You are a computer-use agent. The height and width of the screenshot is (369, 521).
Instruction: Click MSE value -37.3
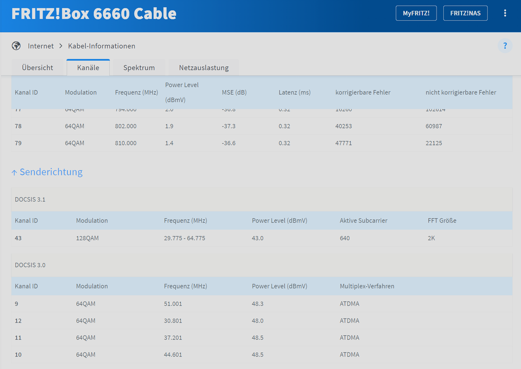point(228,126)
